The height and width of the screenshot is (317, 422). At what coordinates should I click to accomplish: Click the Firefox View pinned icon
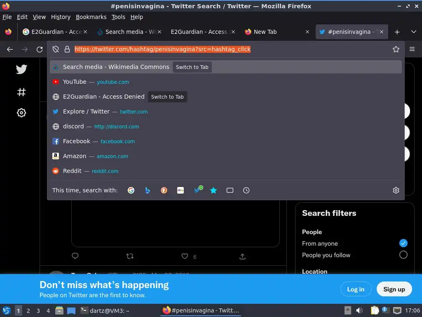pos(8,32)
